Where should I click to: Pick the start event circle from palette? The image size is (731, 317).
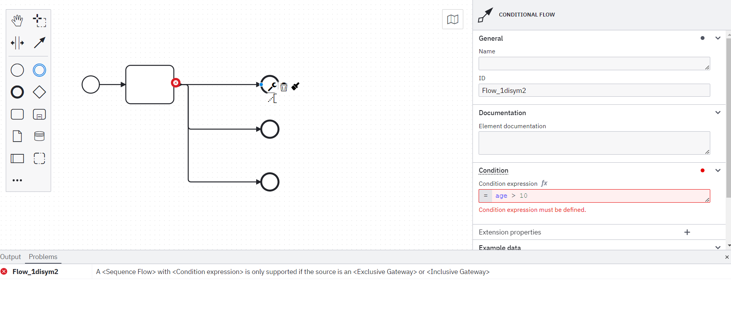coord(17,70)
